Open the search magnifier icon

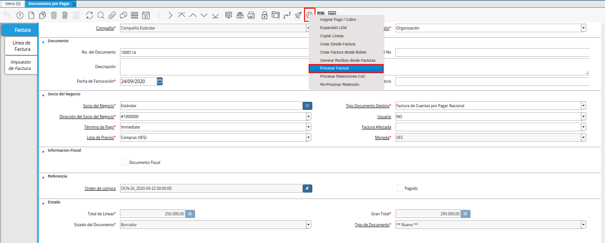[100, 15]
